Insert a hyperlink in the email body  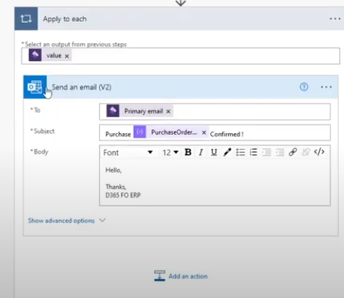293,152
